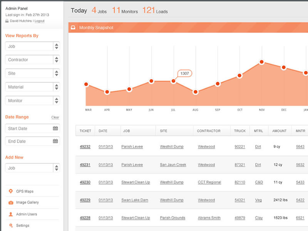
Task: Click the Monthly Snapshot camera icon
Action: coord(73,27)
